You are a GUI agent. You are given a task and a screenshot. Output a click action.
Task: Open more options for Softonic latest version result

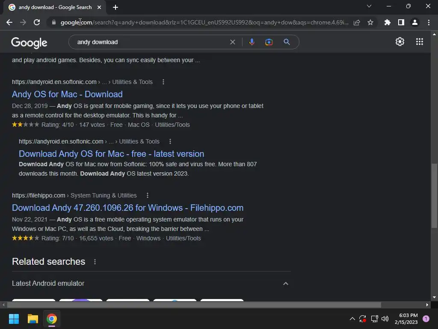coord(170,141)
